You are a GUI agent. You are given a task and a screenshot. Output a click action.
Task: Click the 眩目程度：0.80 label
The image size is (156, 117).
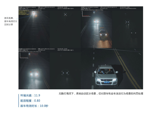[x=30, y=101]
